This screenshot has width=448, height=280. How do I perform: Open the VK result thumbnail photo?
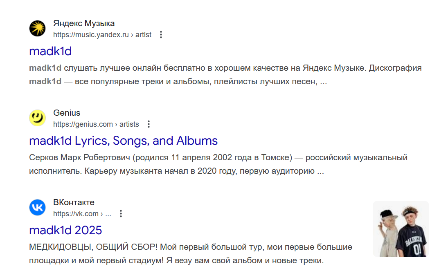pos(401,228)
